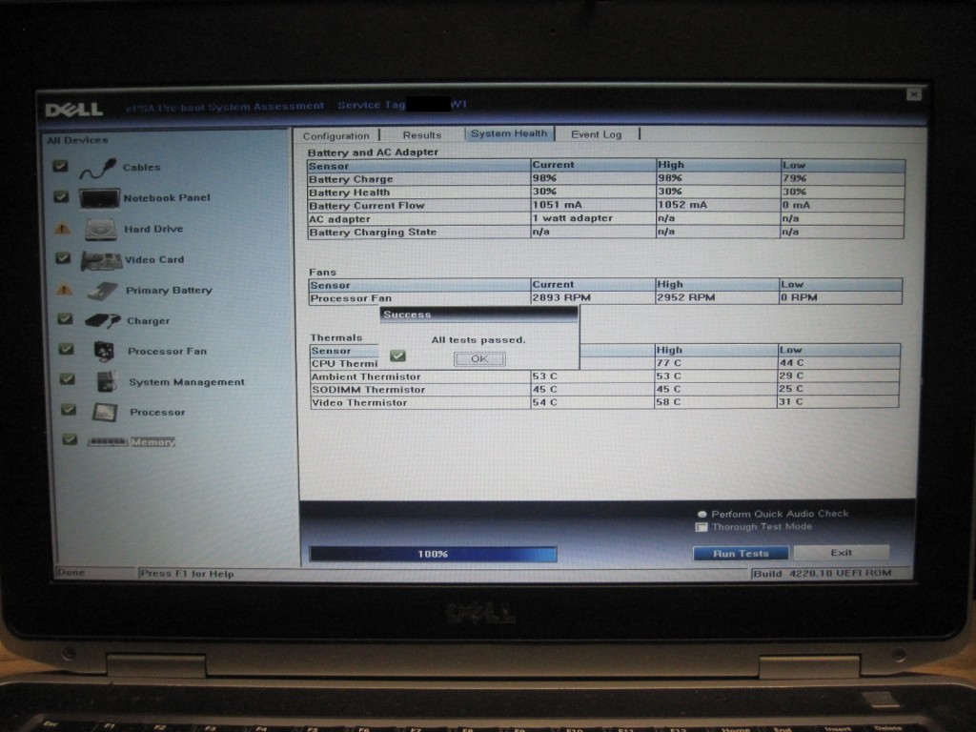The width and height of the screenshot is (976, 732).
Task: Select the Video Card device icon
Action: [x=101, y=261]
